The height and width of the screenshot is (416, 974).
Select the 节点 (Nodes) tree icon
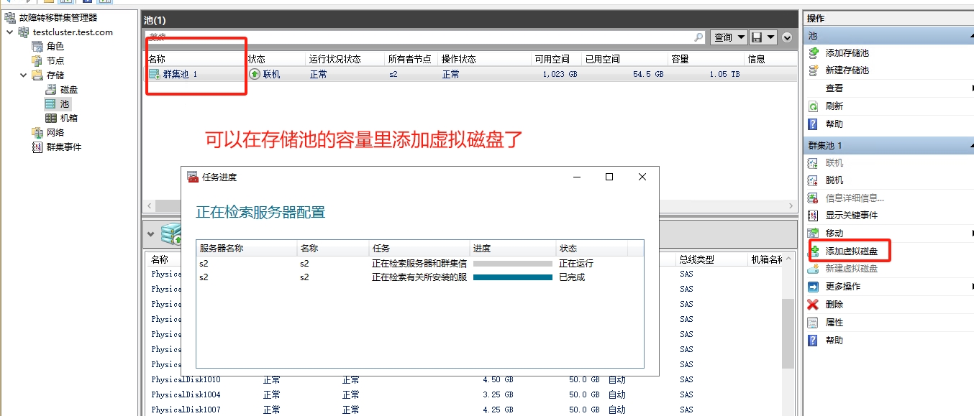(37, 60)
